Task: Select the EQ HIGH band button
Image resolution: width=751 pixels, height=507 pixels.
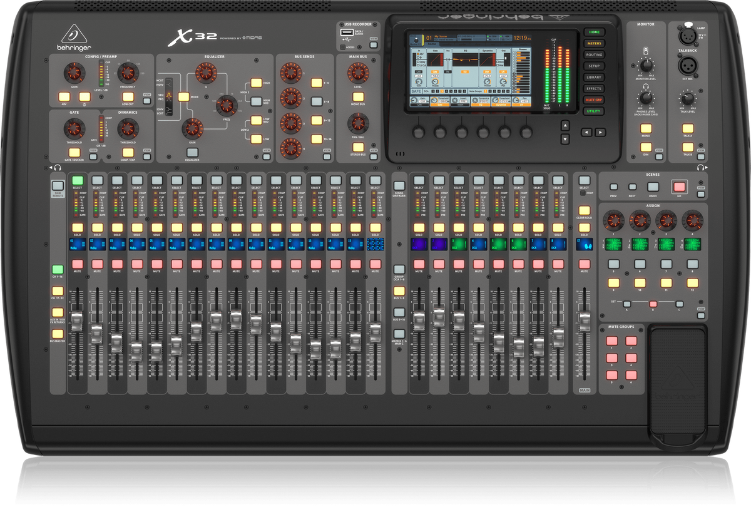Action: 257,83
